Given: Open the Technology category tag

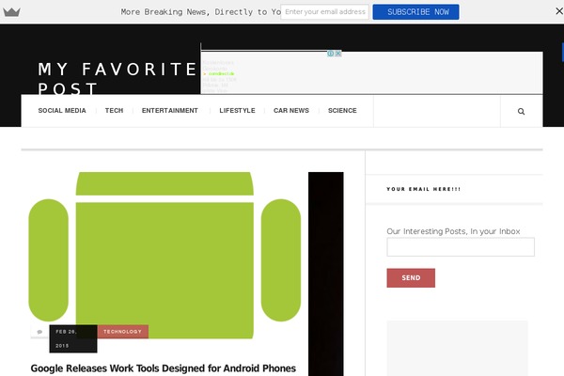Looking at the screenshot, I should pos(122,332).
